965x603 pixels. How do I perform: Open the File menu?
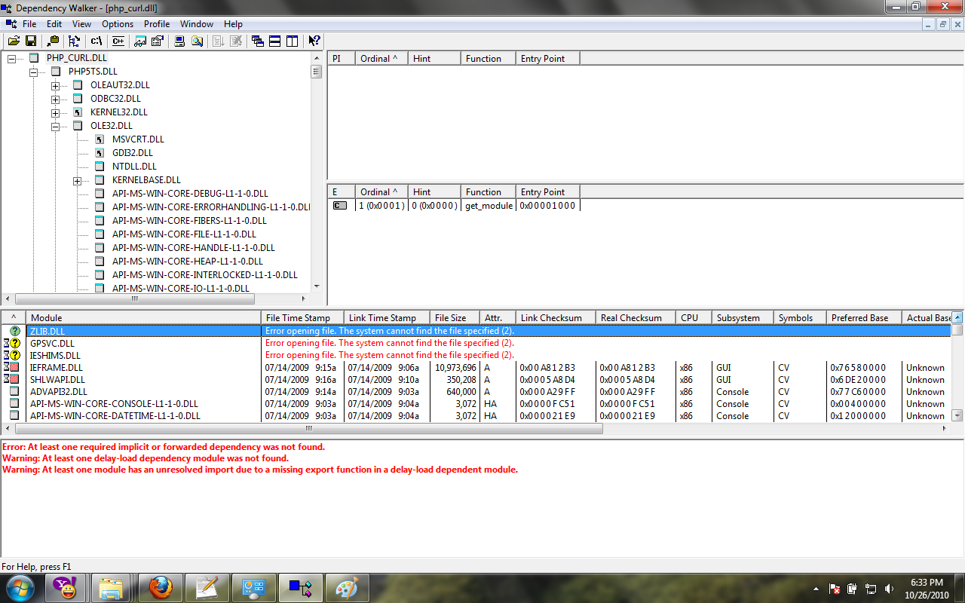point(29,24)
